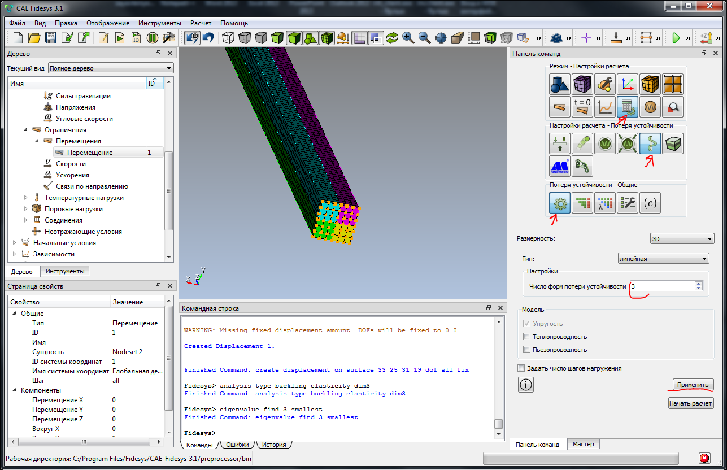Viewport: 727px width, 470px height.
Task: Save the model with the floppy disk icon
Action: coord(51,38)
